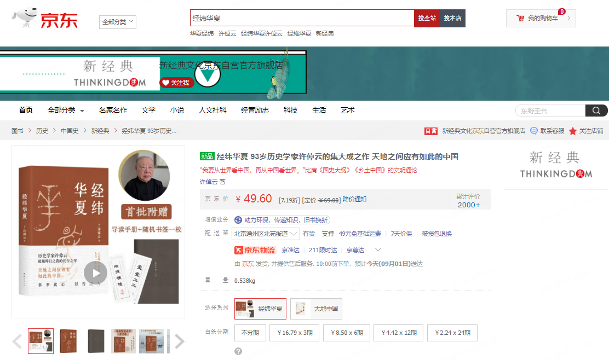
Task: Choose ¥16.79 x 3期 installment
Action: [295, 333]
